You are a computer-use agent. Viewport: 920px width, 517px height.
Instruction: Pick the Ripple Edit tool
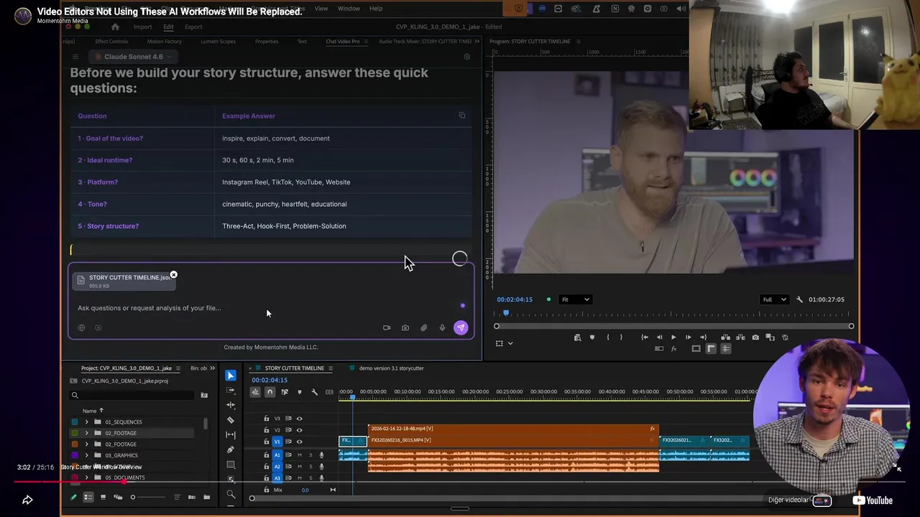[x=231, y=405]
